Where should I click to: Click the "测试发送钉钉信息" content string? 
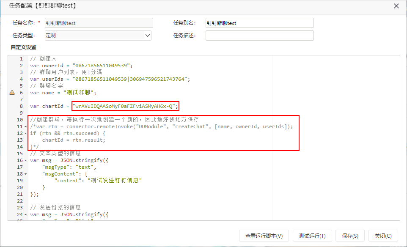(x=115, y=181)
